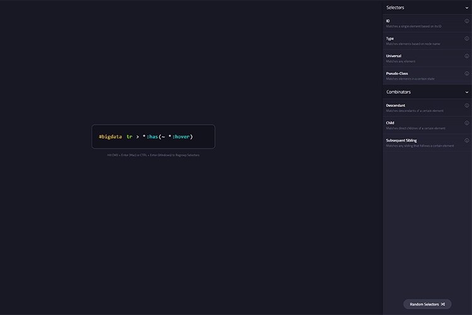Collapse the Combinators section chevron

(x=466, y=92)
